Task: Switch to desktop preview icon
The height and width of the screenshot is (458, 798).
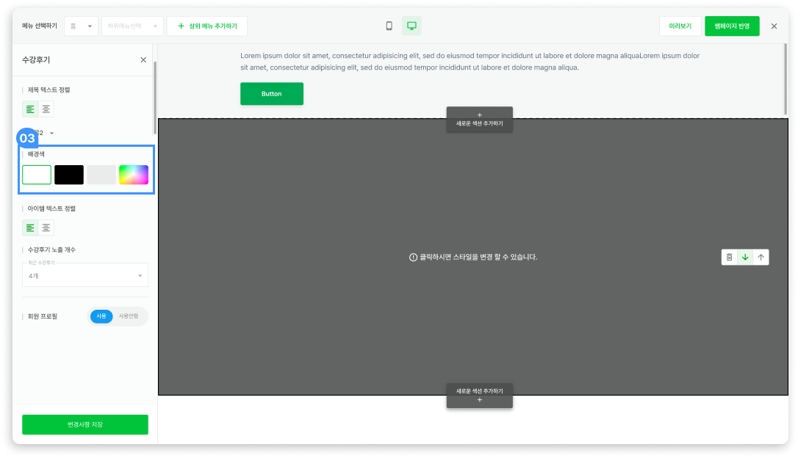Action: (411, 26)
